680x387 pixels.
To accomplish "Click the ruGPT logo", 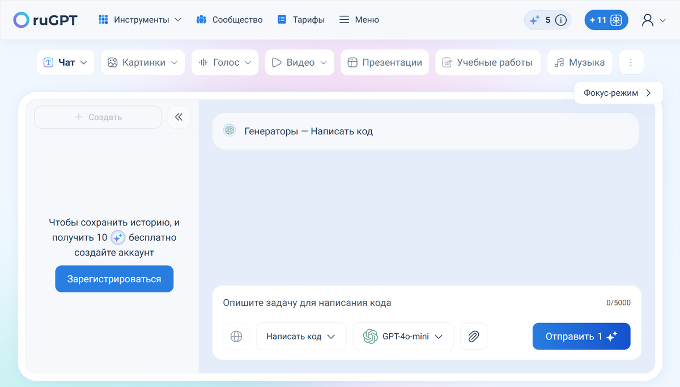I will 45,20.
